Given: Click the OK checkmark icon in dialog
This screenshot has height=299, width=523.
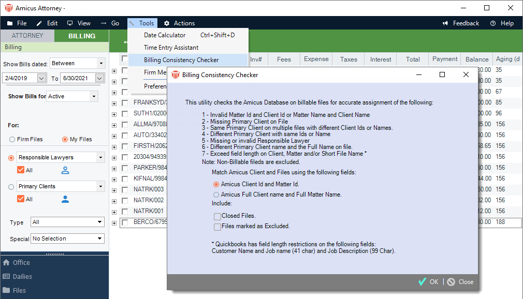Looking at the screenshot, I should tap(422, 281).
